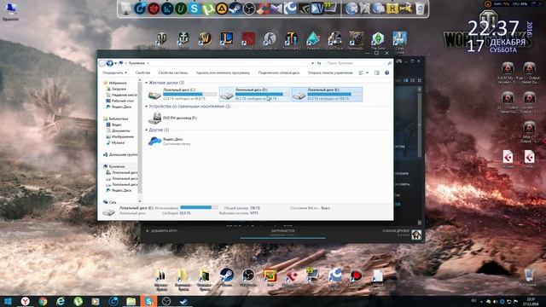Image resolution: width=546 pixels, height=307 pixels.
Task: Click Подключить сетевой диск
Action: (x=279, y=72)
